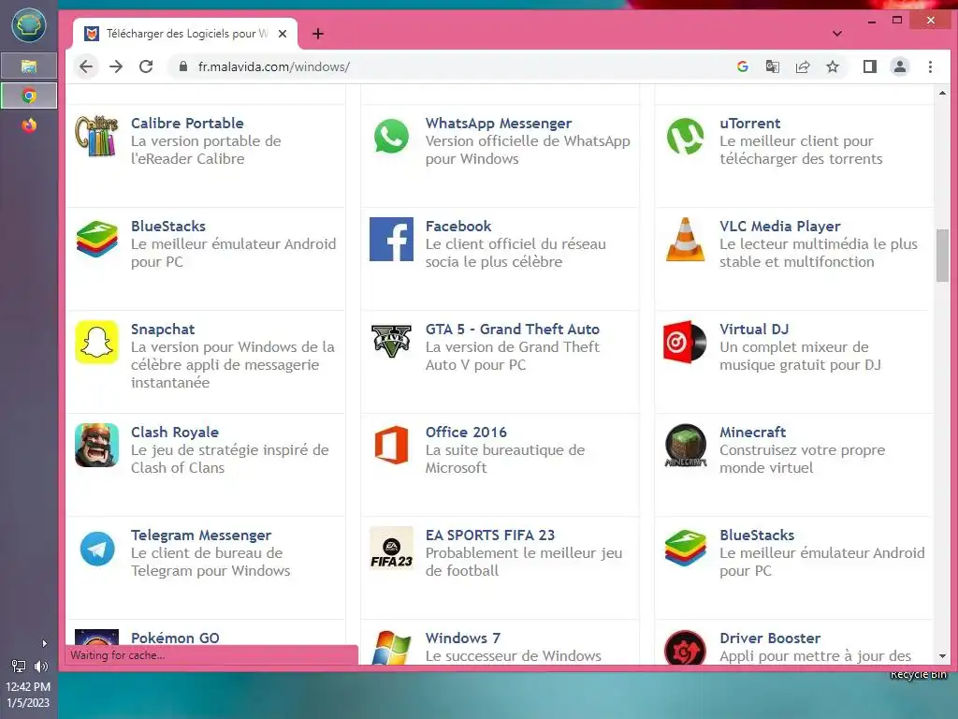Click the GTA 5 logo icon

(x=391, y=342)
